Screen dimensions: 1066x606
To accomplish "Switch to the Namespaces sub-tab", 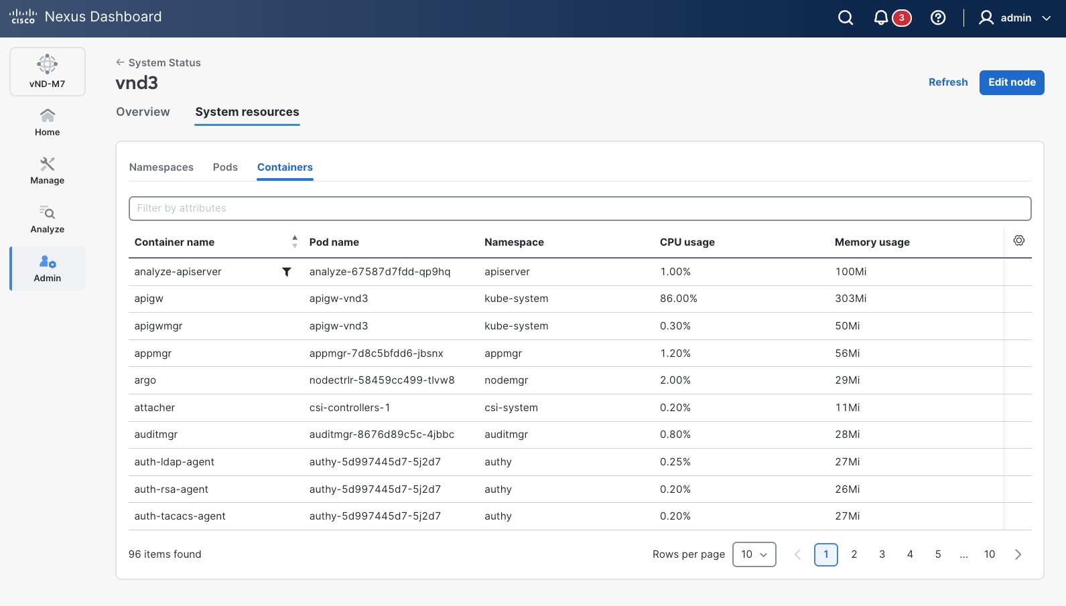I will [x=161, y=167].
